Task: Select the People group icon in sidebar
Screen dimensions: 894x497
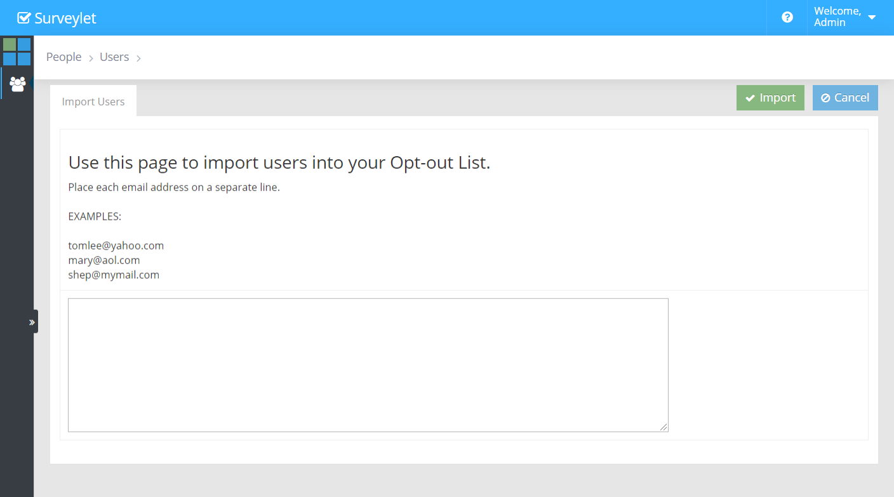Action: (17, 84)
